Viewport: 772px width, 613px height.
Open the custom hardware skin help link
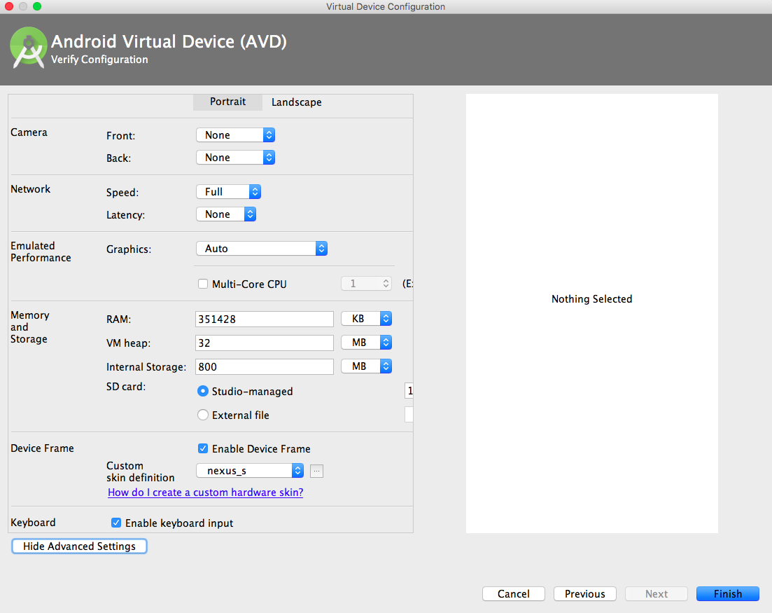(205, 493)
